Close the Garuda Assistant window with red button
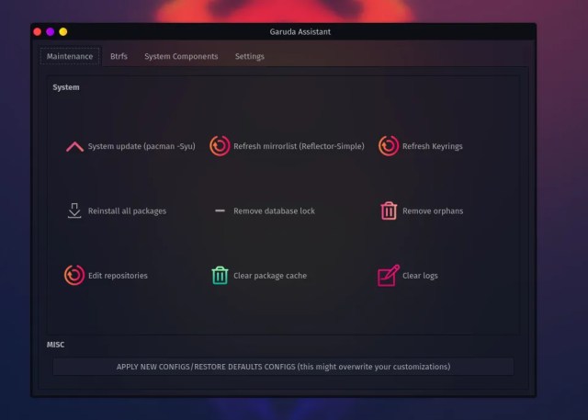Image resolution: width=588 pixels, height=420 pixels. [37, 32]
